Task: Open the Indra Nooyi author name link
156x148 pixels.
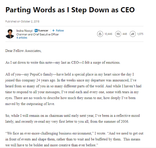Action: coord(25,31)
